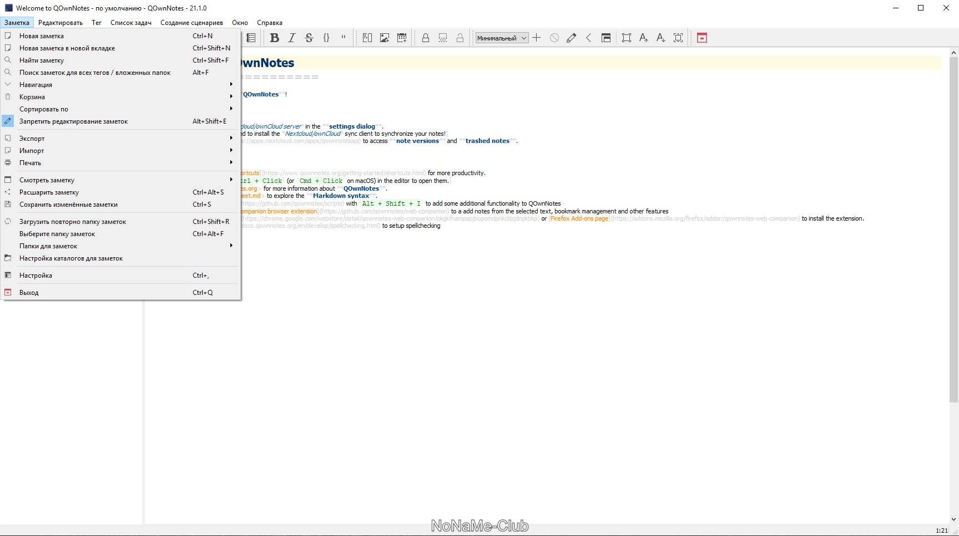Viewport: 959px width, 536px height.
Task: Click the insert link toolbar icon
Action: 367,38
